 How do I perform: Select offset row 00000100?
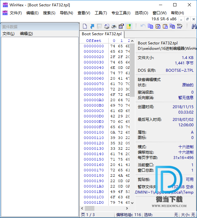click(x=94, y=132)
